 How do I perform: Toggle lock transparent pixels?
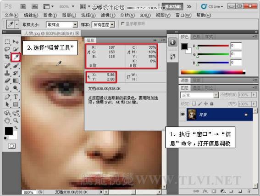(194, 104)
